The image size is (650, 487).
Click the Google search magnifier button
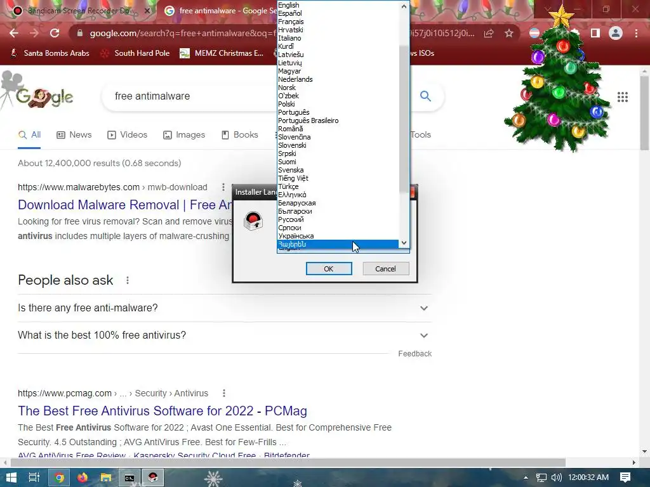(x=425, y=96)
